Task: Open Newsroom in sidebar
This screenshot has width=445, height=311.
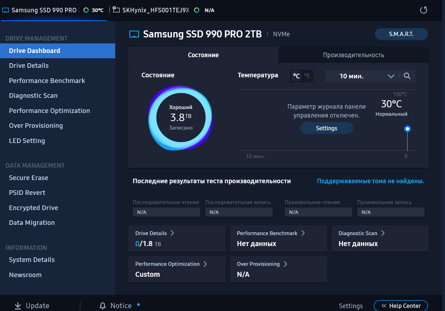Action: 58,275
